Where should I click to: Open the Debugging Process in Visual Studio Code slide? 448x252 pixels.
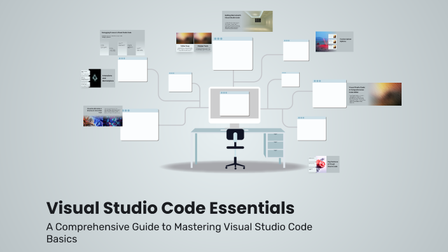point(122,43)
